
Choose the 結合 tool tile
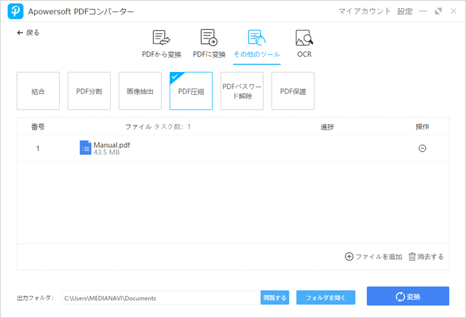coord(38,91)
